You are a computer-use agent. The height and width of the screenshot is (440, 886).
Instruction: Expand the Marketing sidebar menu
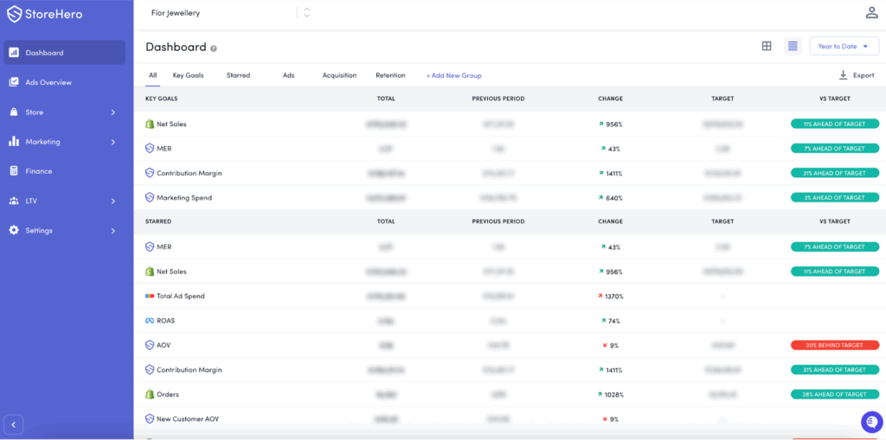point(112,142)
